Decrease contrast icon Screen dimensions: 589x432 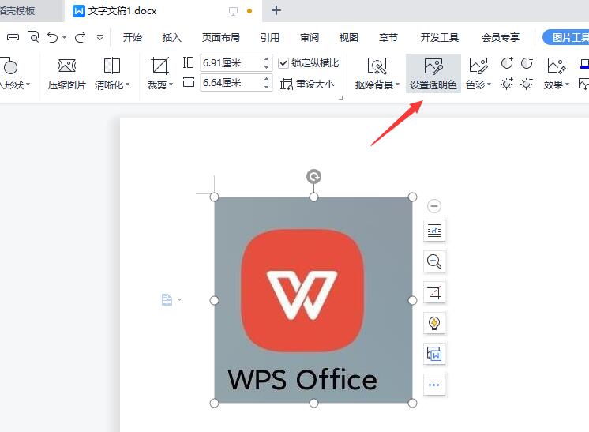[527, 63]
